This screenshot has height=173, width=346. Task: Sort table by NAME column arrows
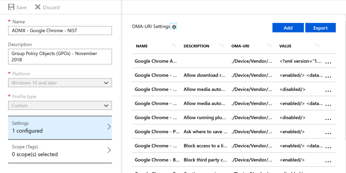(174, 46)
